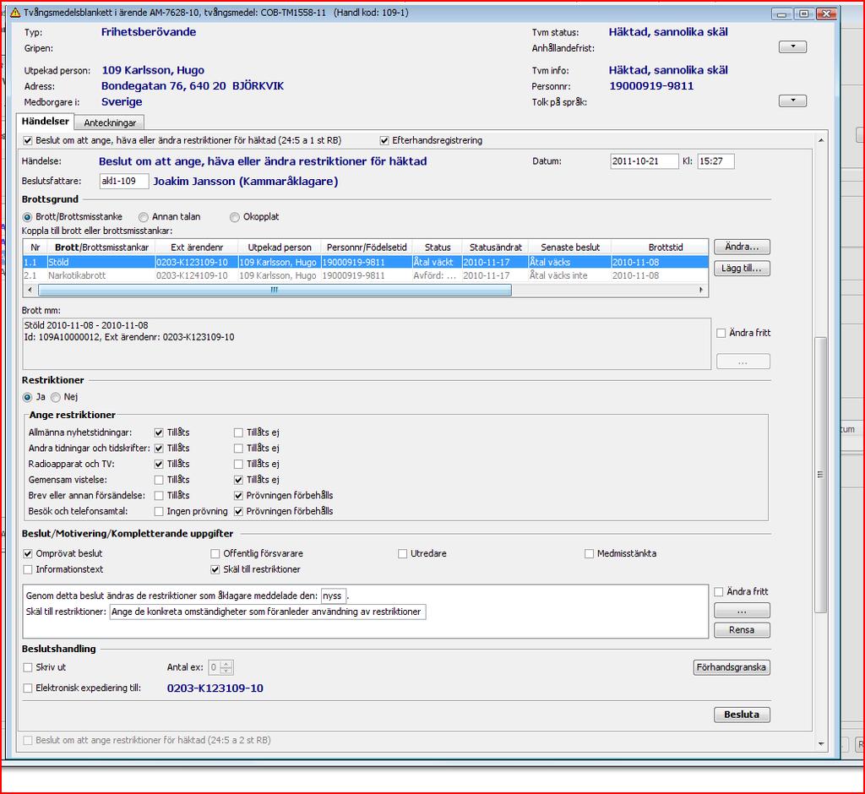Select the Okopplat radio button
This screenshot has height=794, width=865.
235,217
